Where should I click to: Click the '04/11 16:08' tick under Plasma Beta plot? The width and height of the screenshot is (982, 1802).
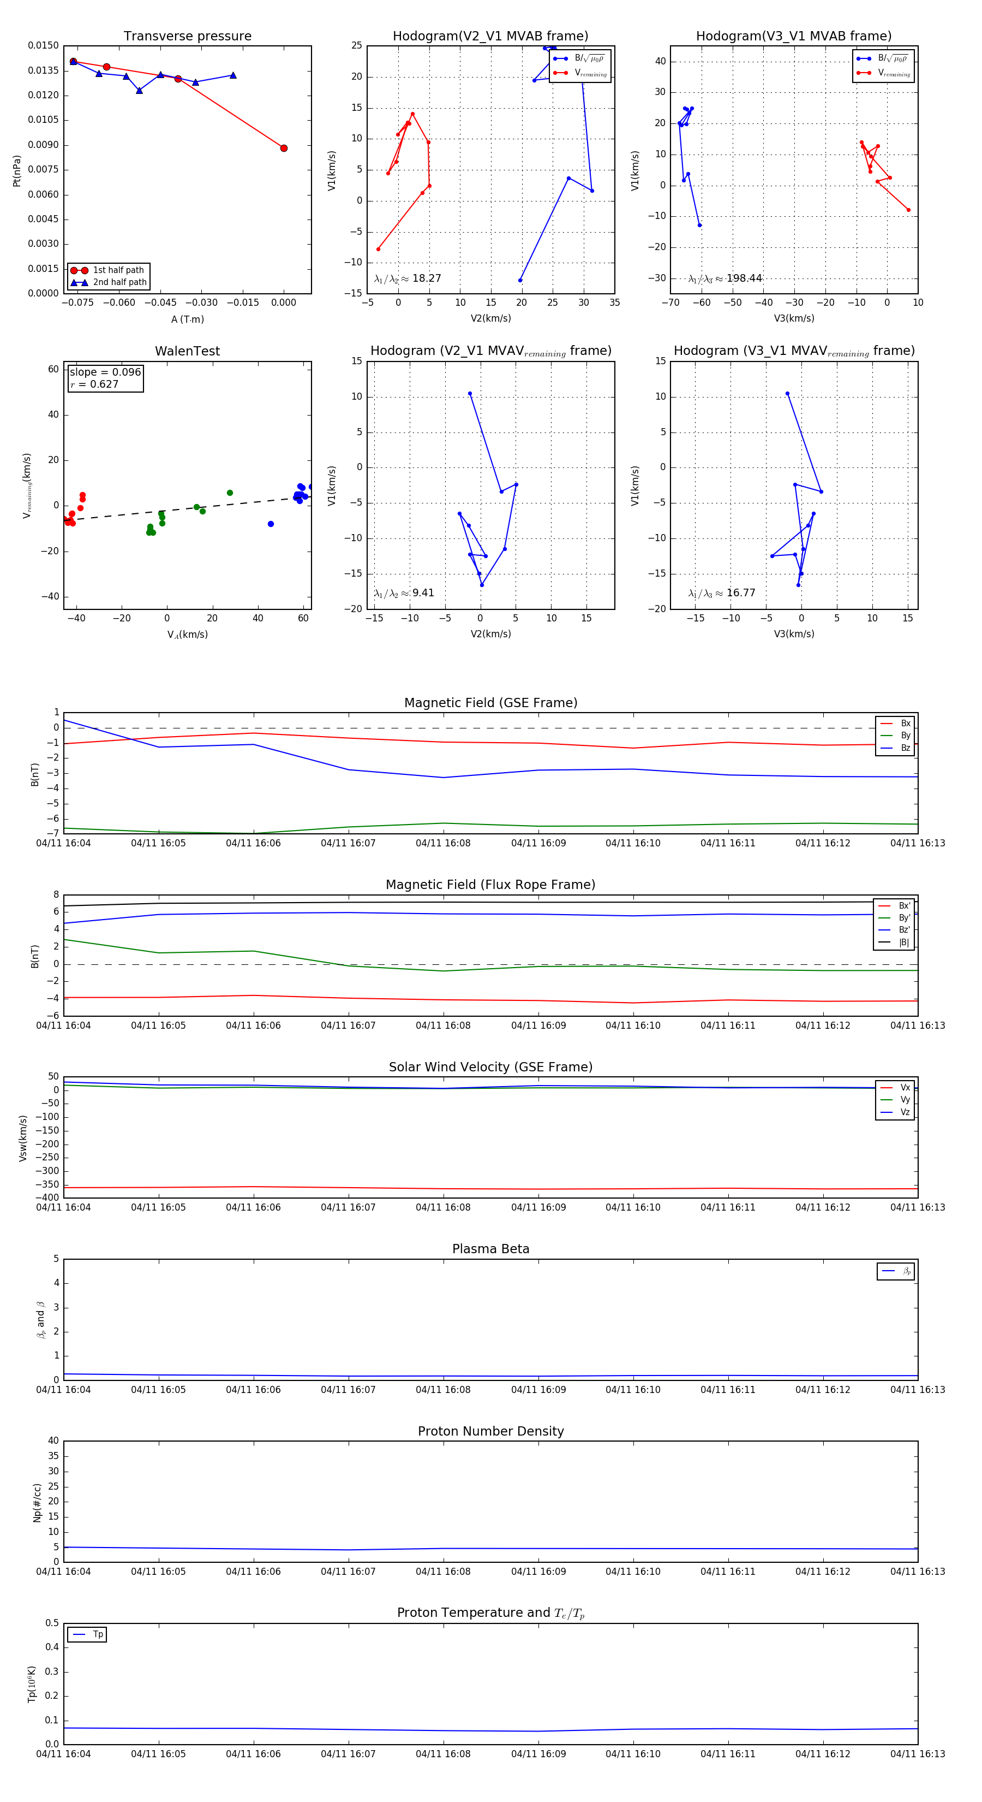(443, 1389)
